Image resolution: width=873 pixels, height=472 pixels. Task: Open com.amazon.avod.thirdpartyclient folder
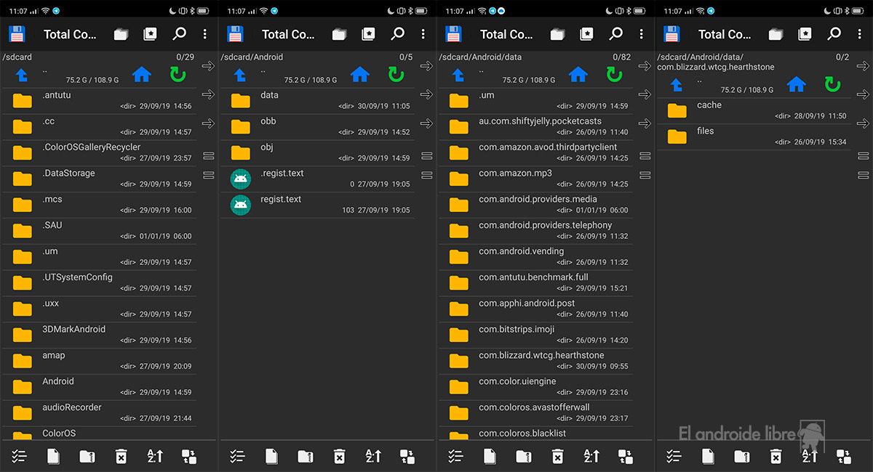coord(535,152)
